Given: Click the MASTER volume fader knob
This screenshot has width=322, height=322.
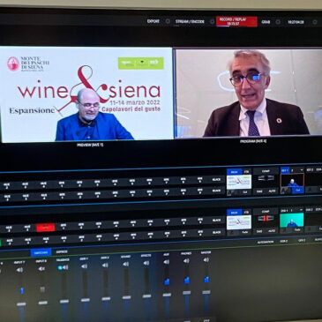Looking at the screenshot, I should 206,292.
